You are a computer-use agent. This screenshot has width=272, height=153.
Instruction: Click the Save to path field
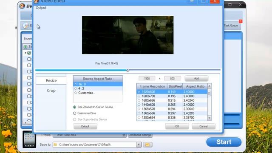[x=94, y=144]
